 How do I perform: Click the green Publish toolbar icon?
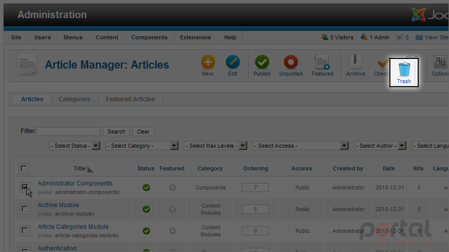tap(262, 62)
